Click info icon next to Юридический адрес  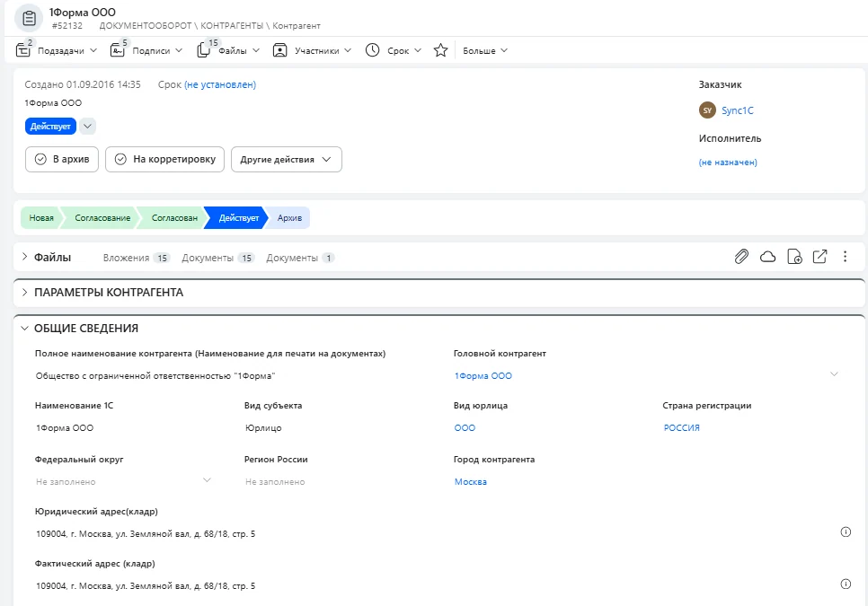[846, 531]
